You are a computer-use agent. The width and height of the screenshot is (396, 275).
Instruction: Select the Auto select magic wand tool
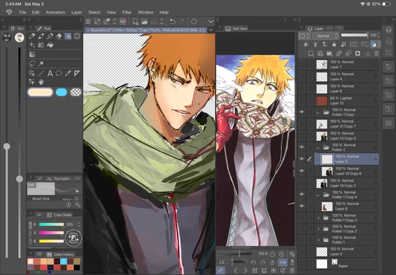(x=41, y=63)
